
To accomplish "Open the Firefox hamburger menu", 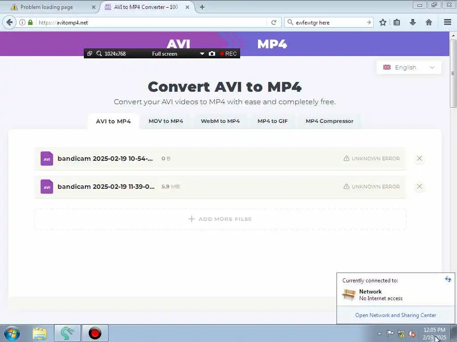I will click(448, 22).
